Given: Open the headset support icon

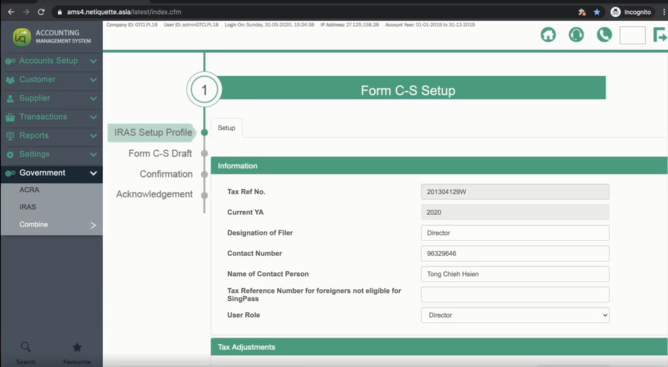Looking at the screenshot, I should (576, 35).
